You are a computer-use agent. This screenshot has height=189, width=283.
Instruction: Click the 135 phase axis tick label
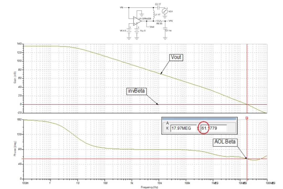19,134
